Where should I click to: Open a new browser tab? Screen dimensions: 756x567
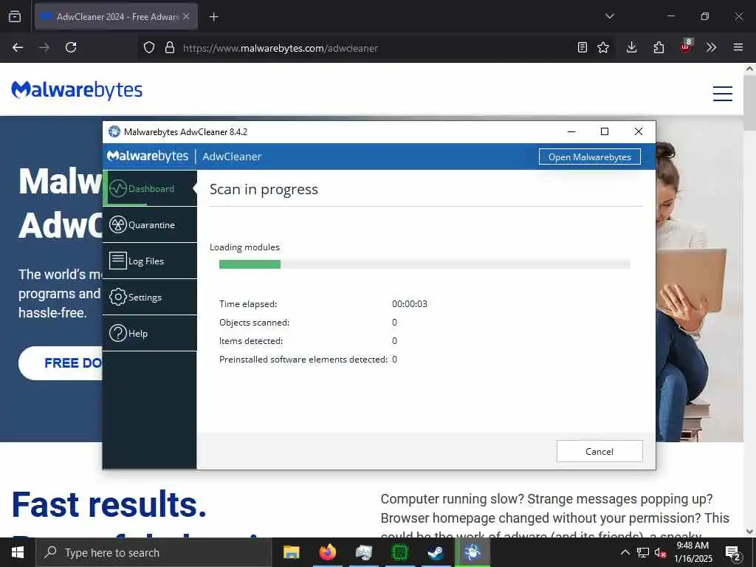pos(213,17)
